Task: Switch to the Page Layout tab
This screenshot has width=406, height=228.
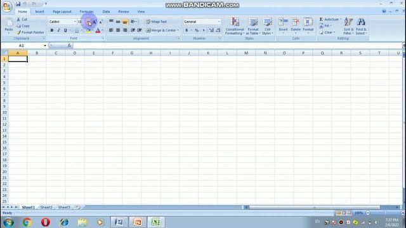Action: coord(62,11)
